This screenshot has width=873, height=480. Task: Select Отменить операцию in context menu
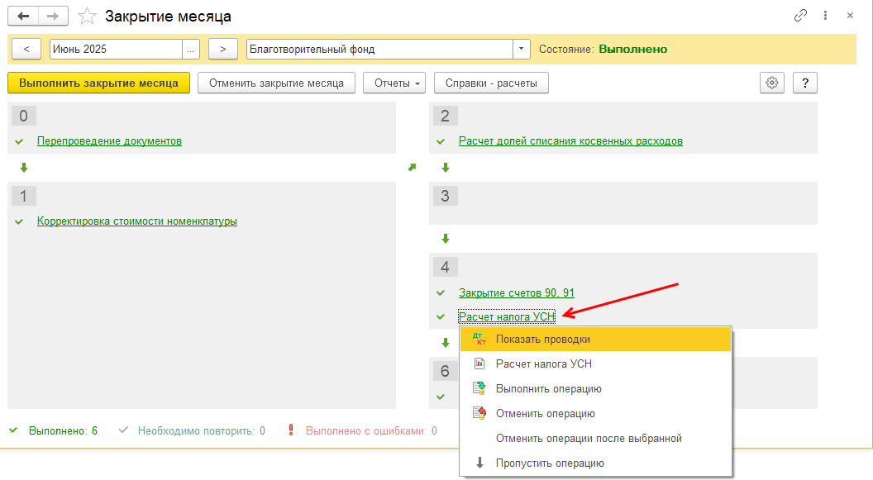545,413
